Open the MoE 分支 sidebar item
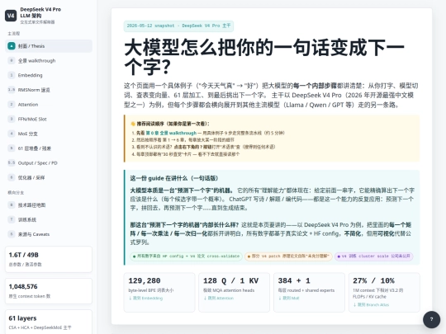The width and height of the screenshot is (446, 334). point(49,134)
